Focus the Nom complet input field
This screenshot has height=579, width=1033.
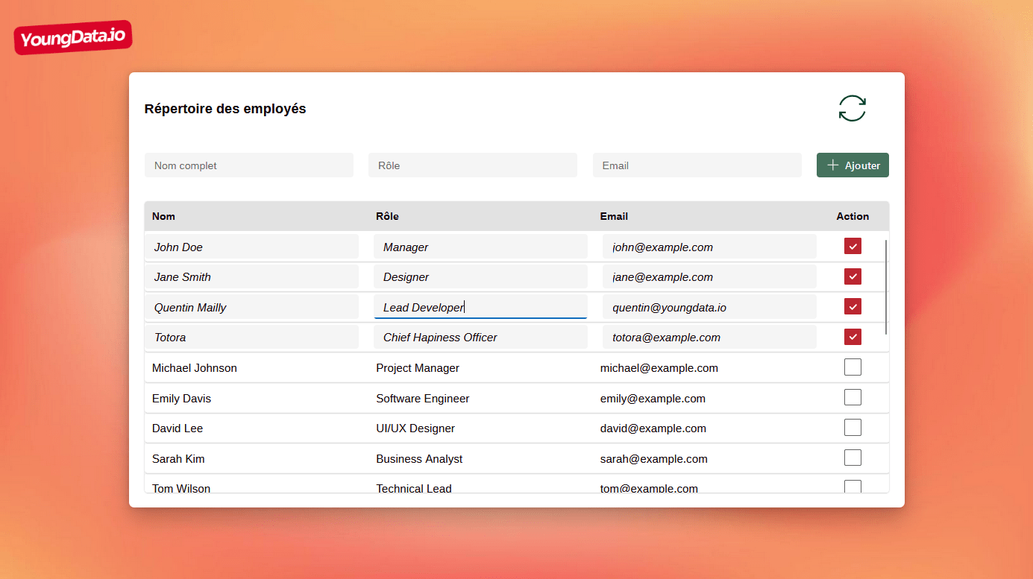[x=249, y=165]
